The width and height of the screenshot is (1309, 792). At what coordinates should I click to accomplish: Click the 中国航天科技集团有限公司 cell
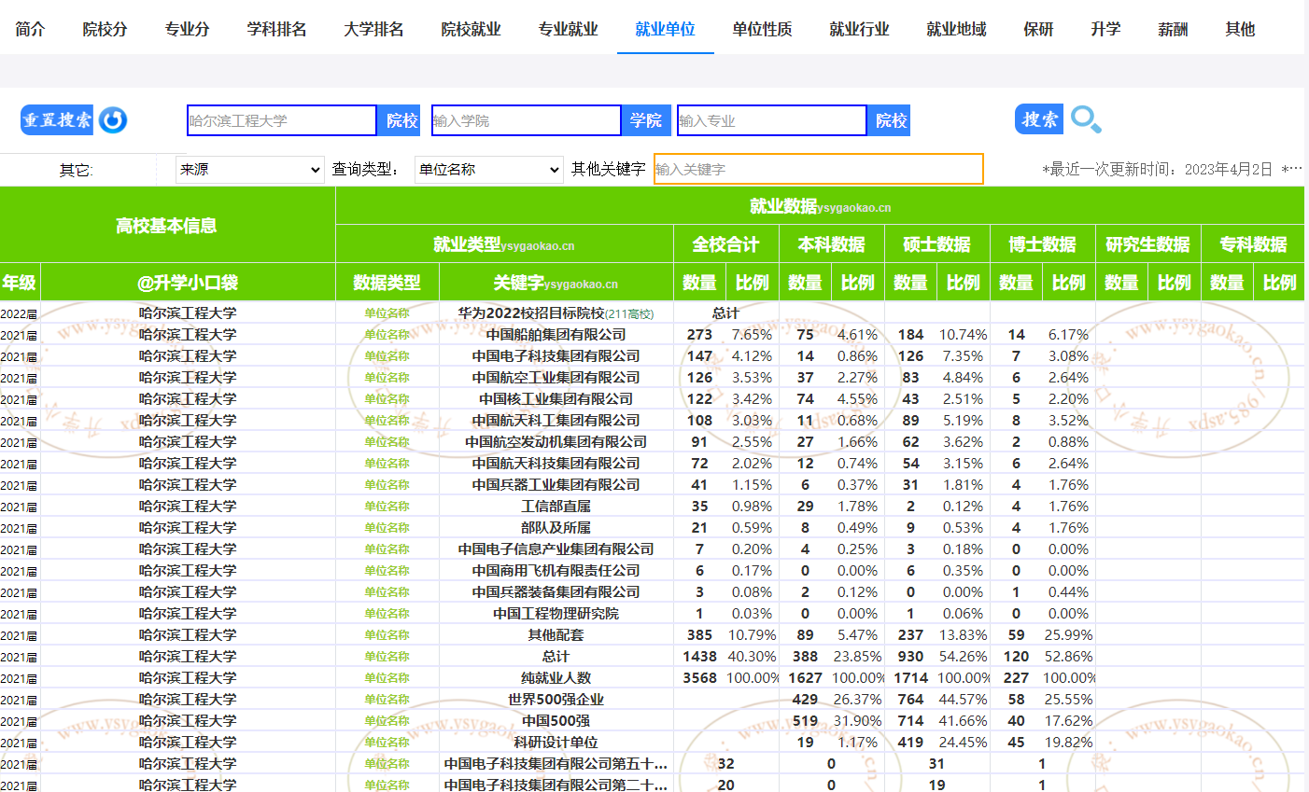(556, 463)
